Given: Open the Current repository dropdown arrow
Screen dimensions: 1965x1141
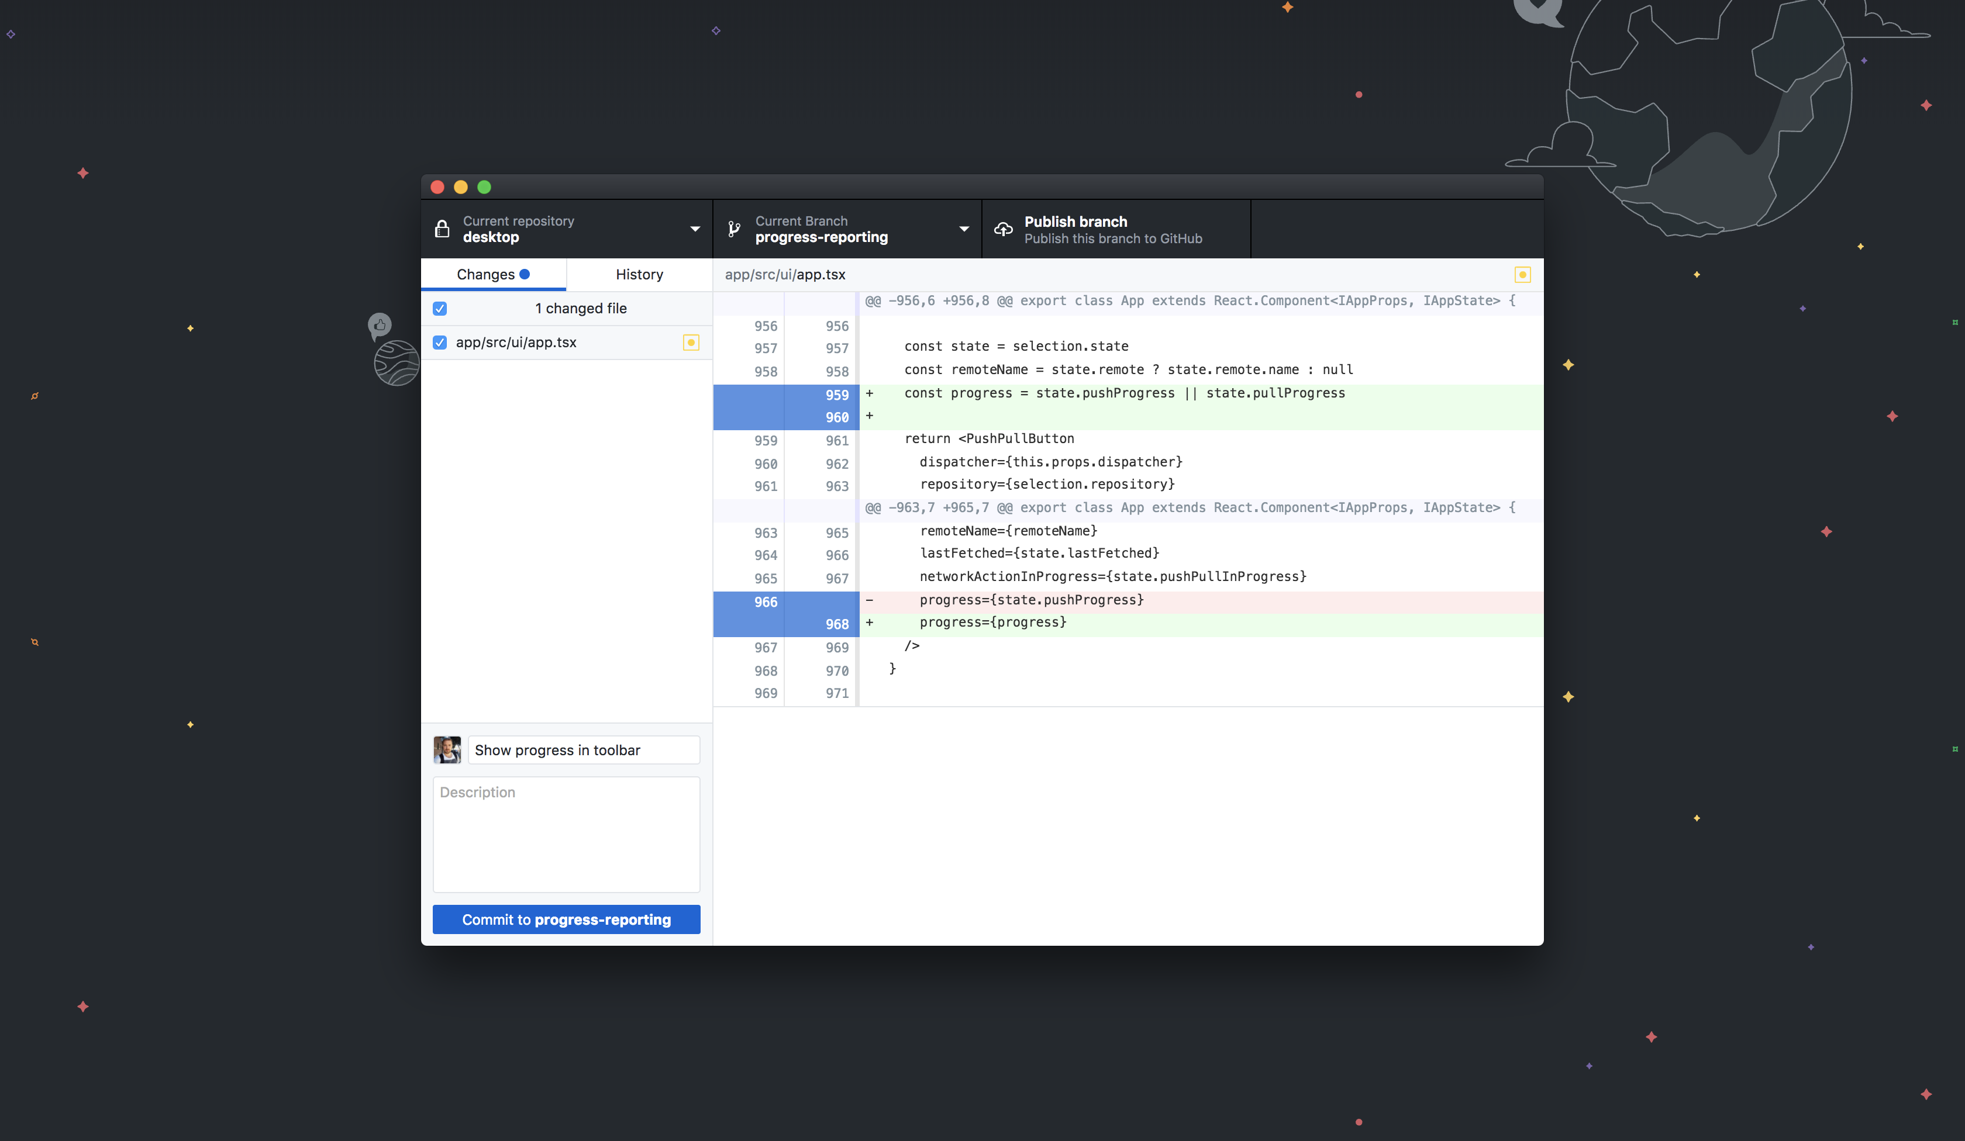Looking at the screenshot, I should pos(695,229).
